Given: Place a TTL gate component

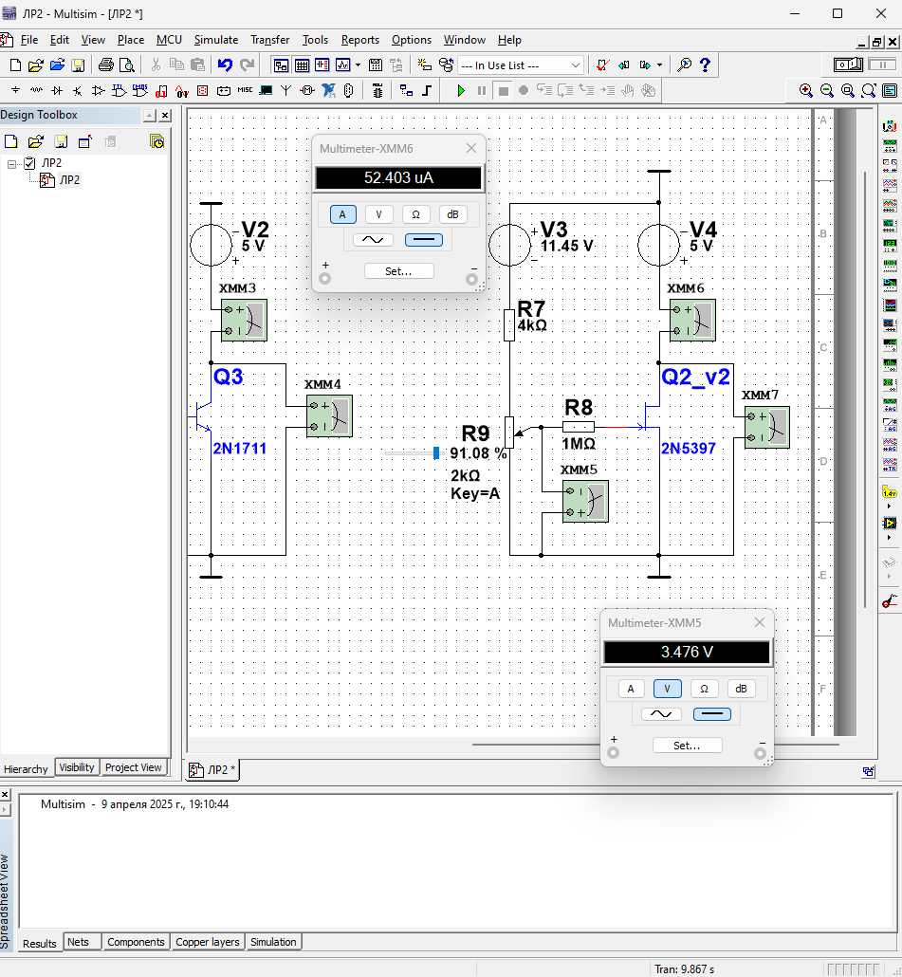Looking at the screenshot, I should pyautogui.click(x=119, y=91).
